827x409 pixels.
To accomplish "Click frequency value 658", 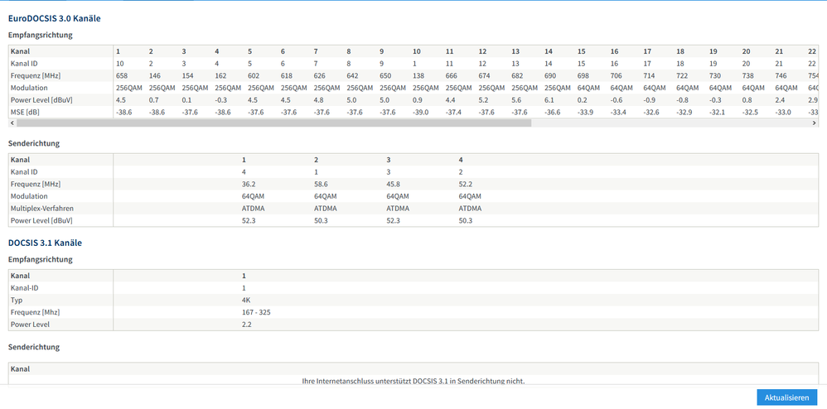I will [x=121, y=76].
